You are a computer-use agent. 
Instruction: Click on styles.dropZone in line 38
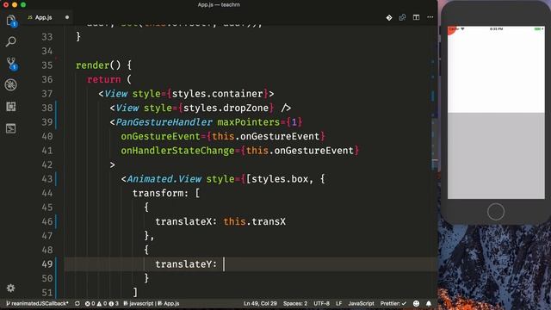pyautogui.click(x=226, y=108)
